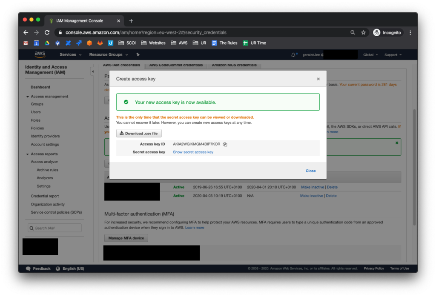The width and height of the screenshot is (436, 297).
Task: Click the English (US) language selector
Action: [x=70, y=268]
